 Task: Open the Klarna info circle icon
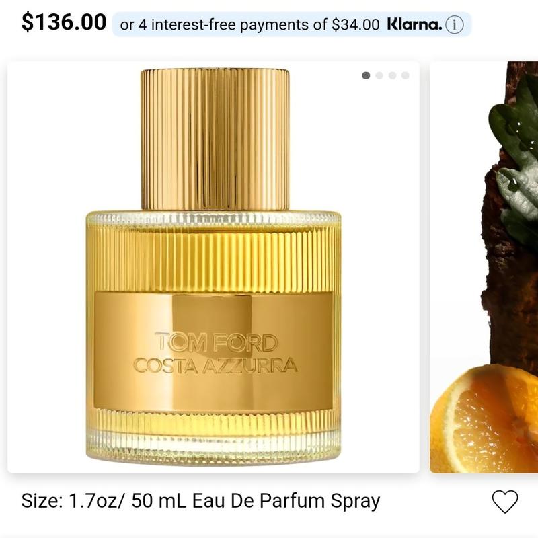(x=455, y=25)
